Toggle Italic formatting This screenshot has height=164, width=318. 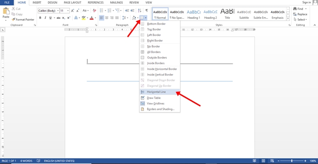point(45,18)
